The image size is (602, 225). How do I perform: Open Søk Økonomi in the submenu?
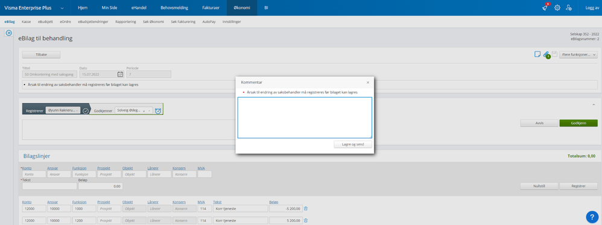tap(154, 22)
